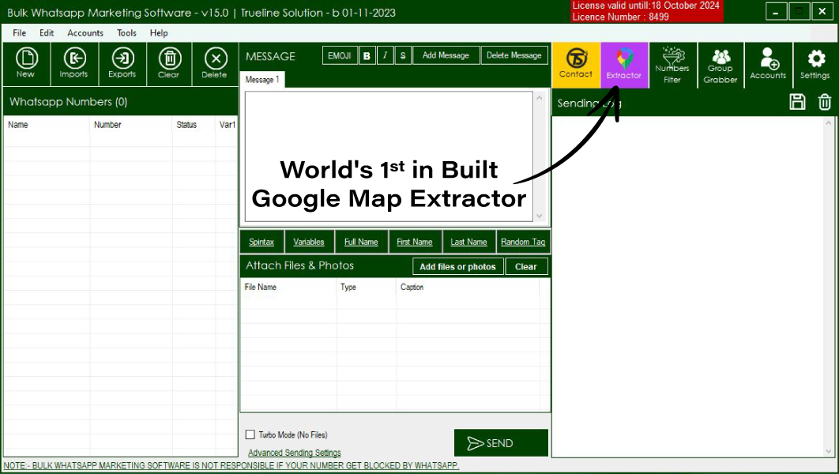The height and width of the screenshot is (474, 839).
Task: Open the Exports tool
Action: tap(122, 63)
